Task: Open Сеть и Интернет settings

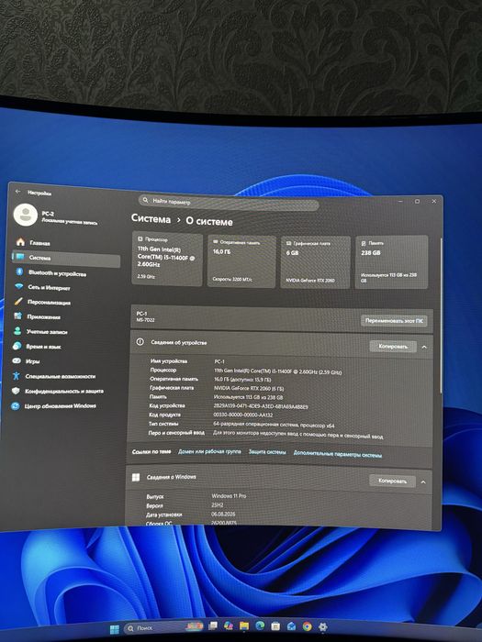Action: [x=42, y=287]
